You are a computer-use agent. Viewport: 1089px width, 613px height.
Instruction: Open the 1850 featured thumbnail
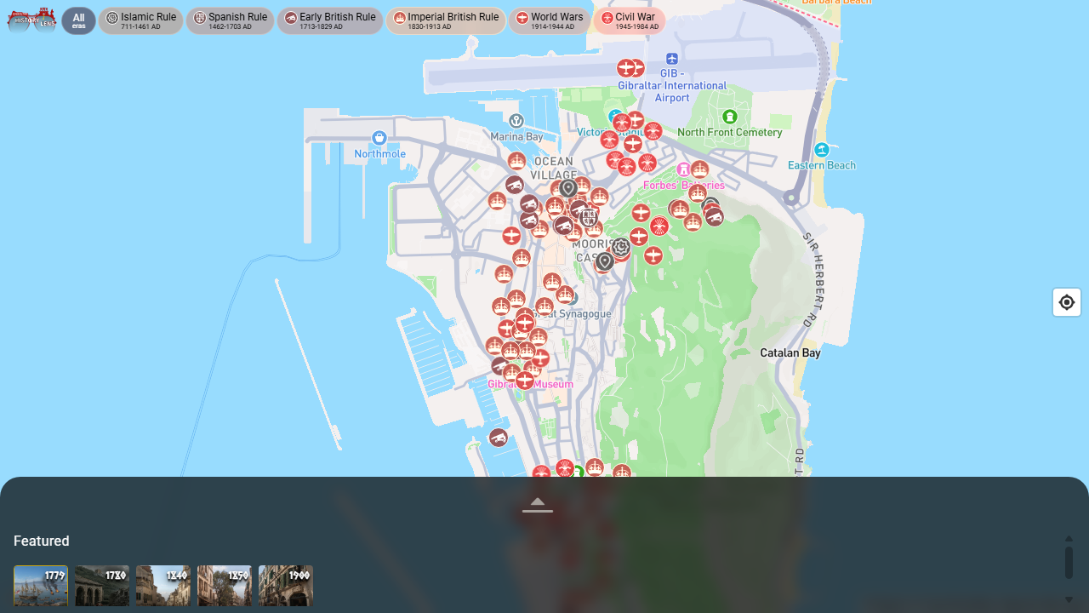(x=225, y=586)
